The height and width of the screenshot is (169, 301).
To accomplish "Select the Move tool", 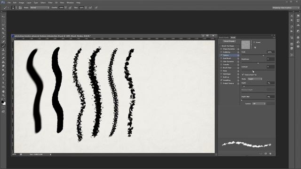I will click(3, 17).
